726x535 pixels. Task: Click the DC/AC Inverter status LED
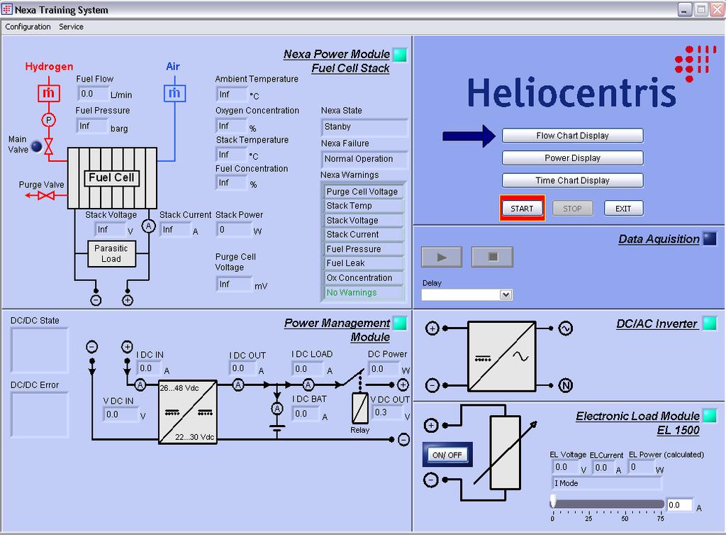point(709,324)
